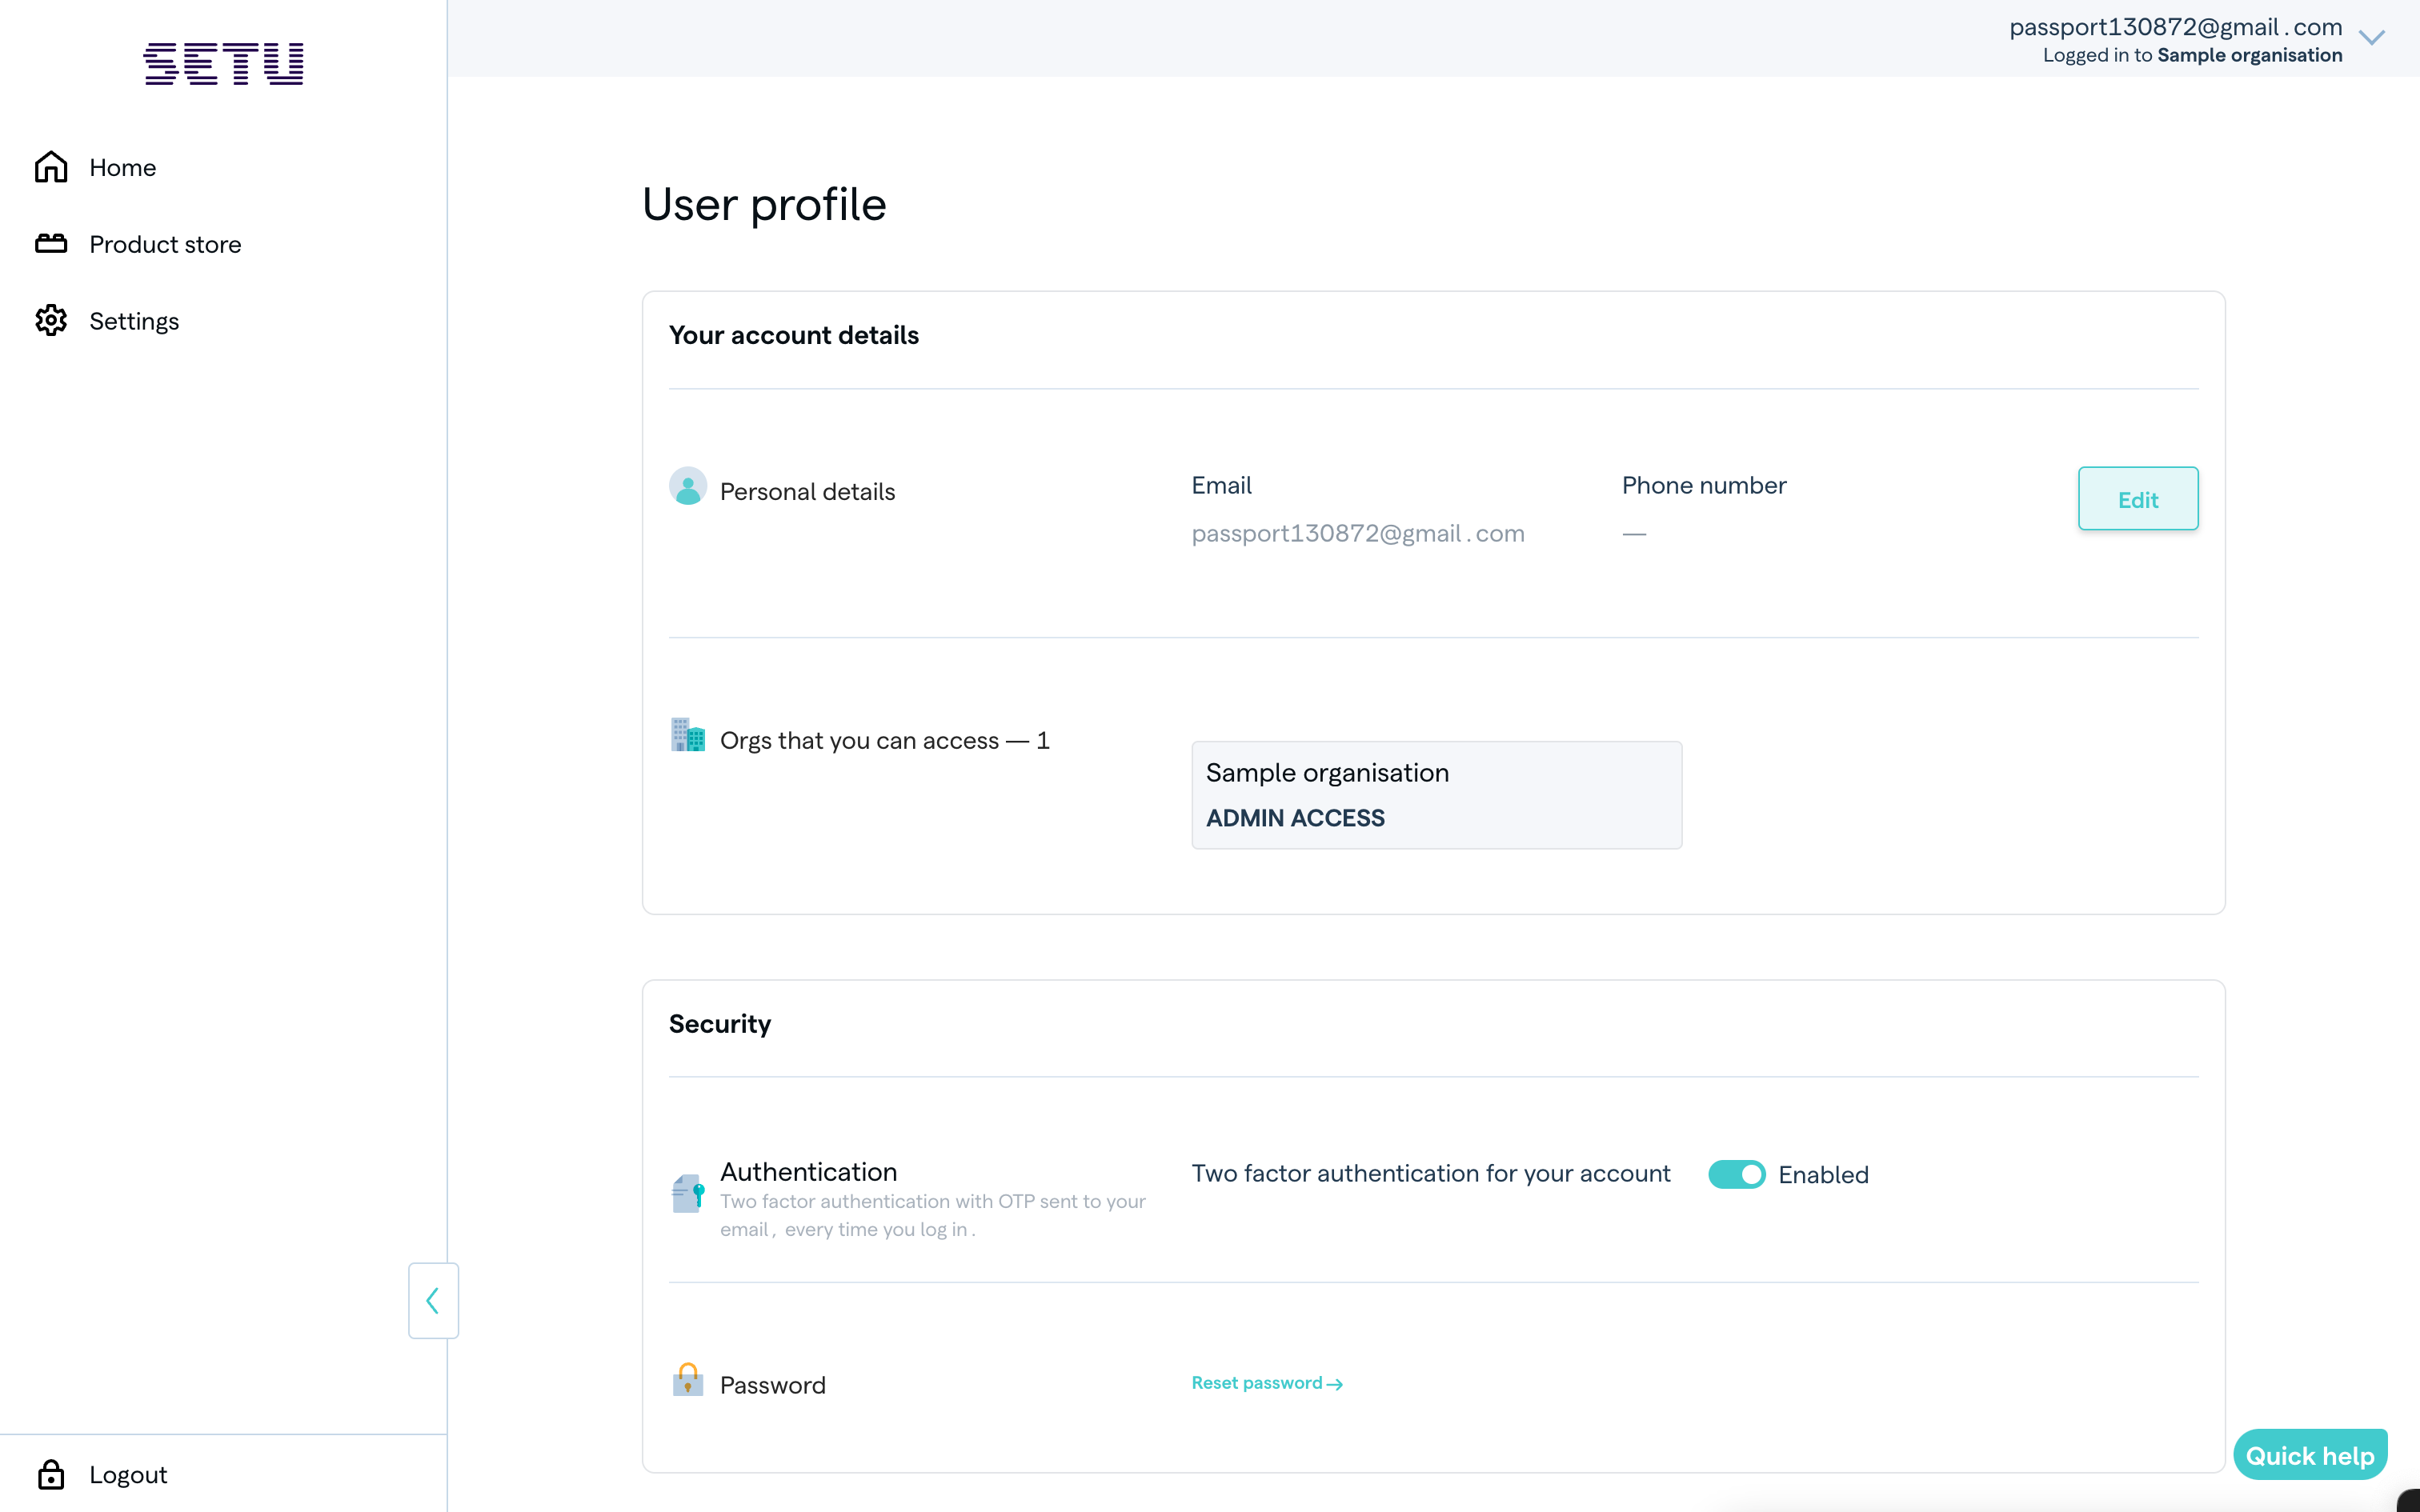2420x1512 pixels.
Task: Click the SETU logo
Action: pos(222,63)
